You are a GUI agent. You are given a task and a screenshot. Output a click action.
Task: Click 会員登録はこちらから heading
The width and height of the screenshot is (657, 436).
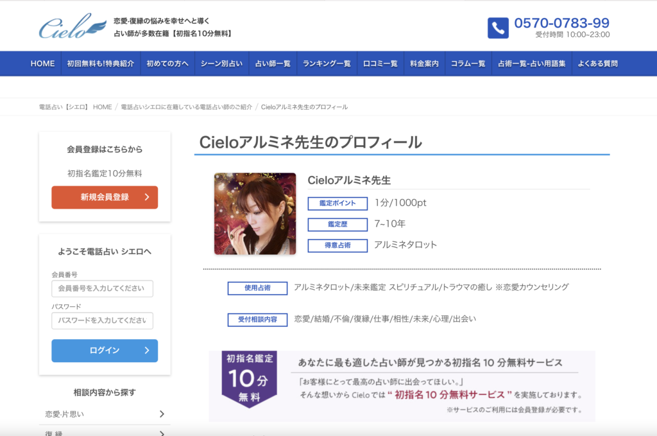click(x=105, y=149)
